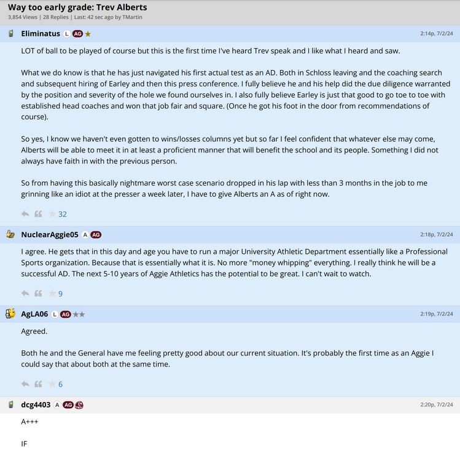Reply to Eliminatus's post using the arrow icon
The image size is (460, 461).
pyautogui.click(x=25, y=214)
